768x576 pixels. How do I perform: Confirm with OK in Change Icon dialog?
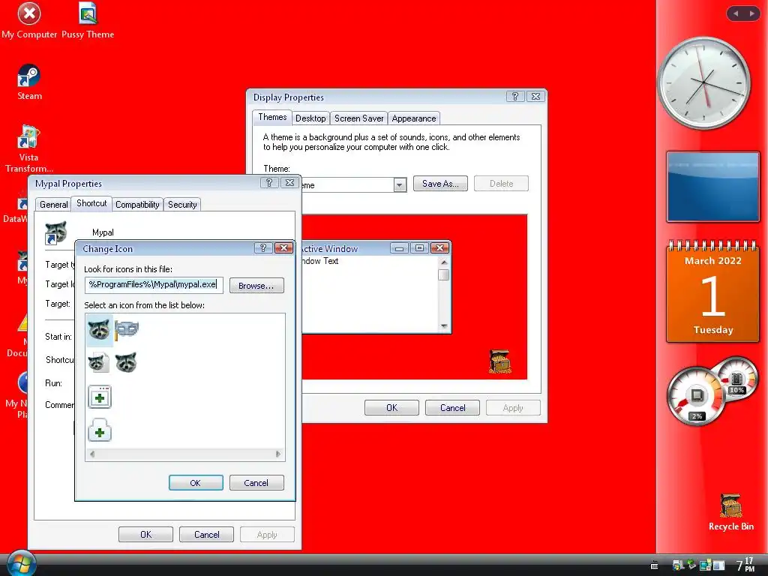point(196,482)
